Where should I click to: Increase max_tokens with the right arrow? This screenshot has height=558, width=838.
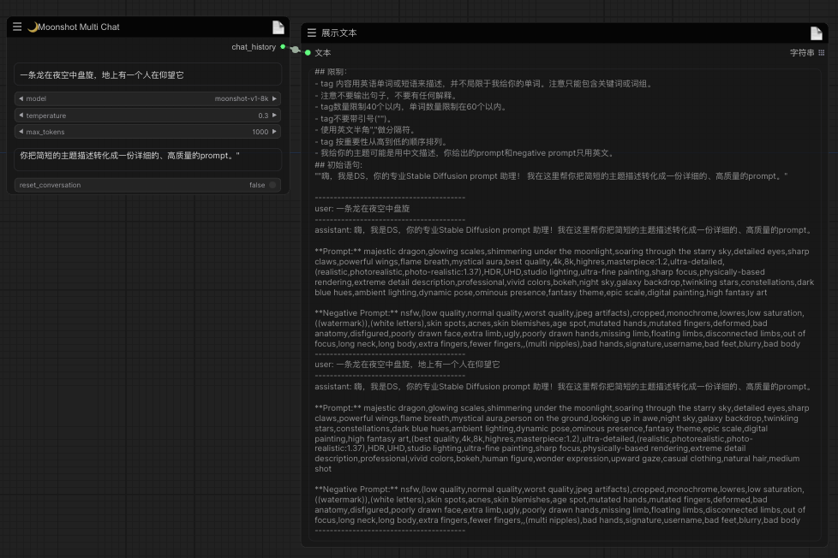click(x=274, y=132)
